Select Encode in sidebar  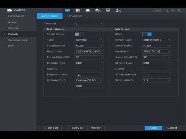click(13, 34)
